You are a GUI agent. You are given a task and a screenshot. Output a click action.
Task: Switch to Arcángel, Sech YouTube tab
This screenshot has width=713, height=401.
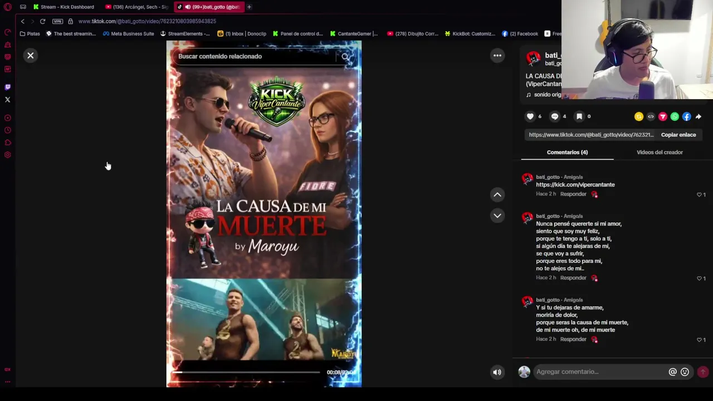pos(136,7)
